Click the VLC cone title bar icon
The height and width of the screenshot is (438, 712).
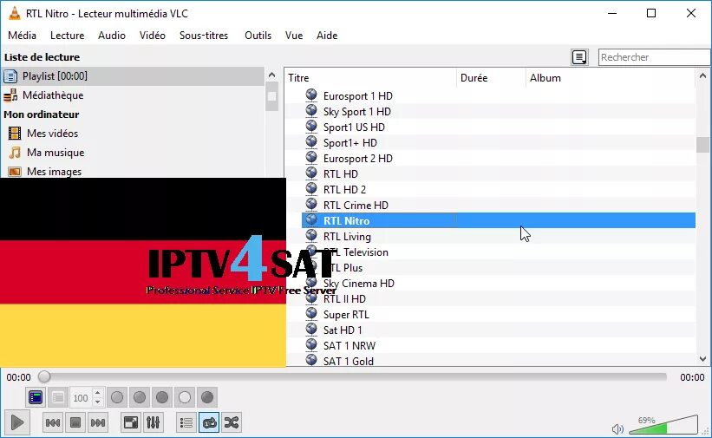15,13
